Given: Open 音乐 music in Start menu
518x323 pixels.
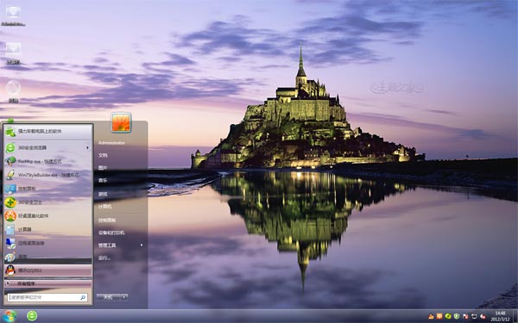Looking at the screenshot, I should [x=103, y=180].
